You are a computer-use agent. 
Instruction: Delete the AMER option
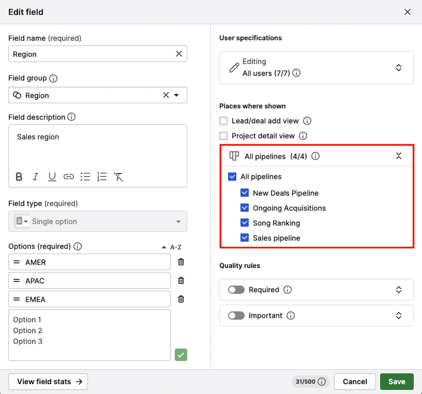[x=181, y=262]
